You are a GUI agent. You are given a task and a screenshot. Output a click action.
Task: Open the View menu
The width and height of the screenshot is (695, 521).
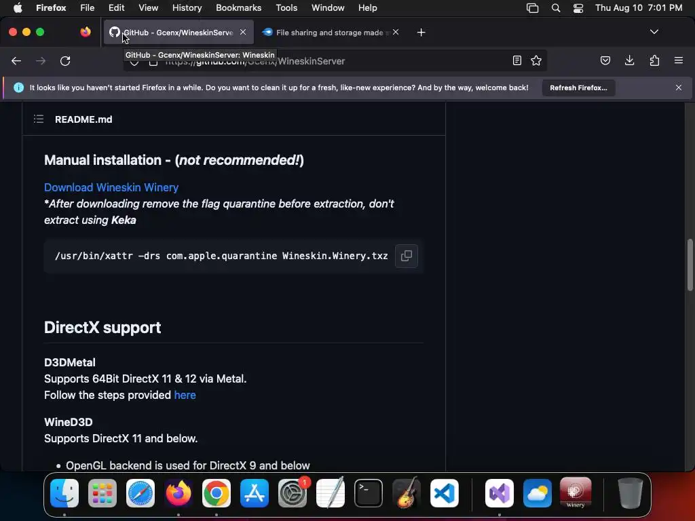(148, 7)
